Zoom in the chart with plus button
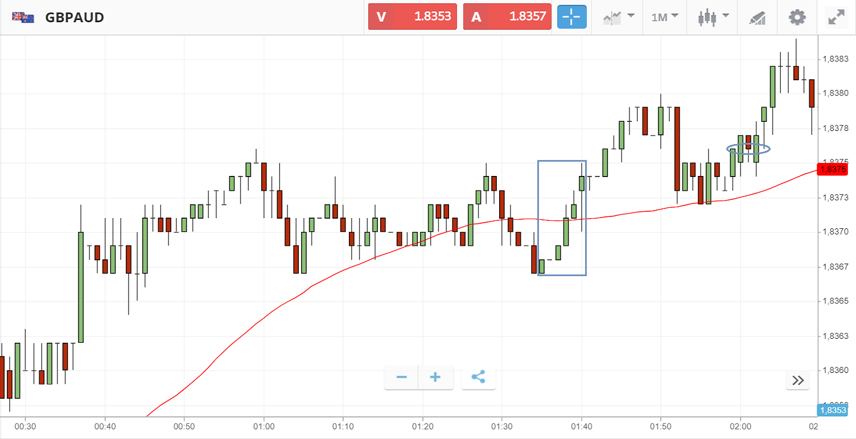The height and width of the screenshot is (439, 856). [435, 378]
